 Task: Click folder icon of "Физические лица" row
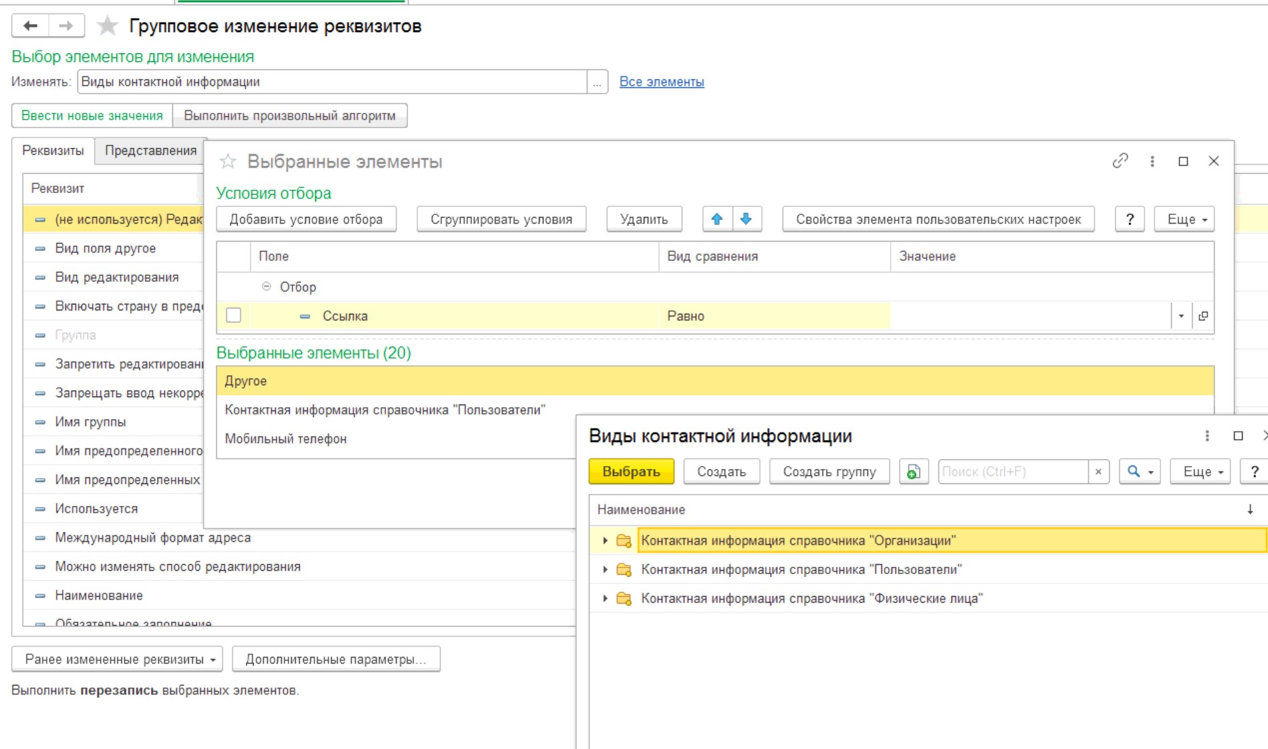pos(624,598)
